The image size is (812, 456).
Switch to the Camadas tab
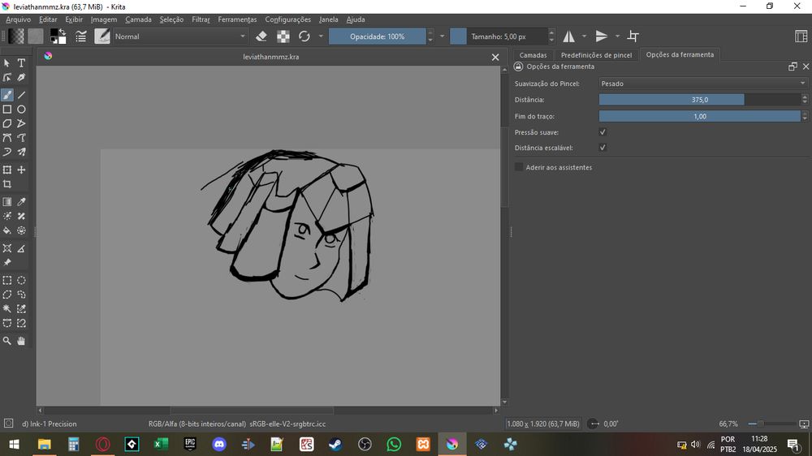[x=533, y=55]
